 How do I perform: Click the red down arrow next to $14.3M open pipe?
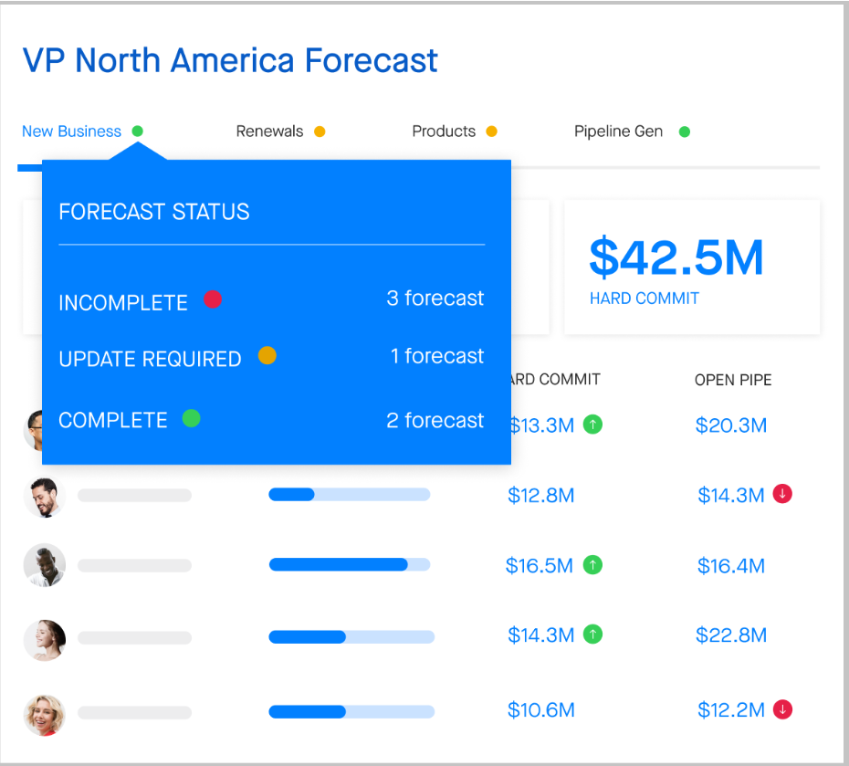[782, 493]
